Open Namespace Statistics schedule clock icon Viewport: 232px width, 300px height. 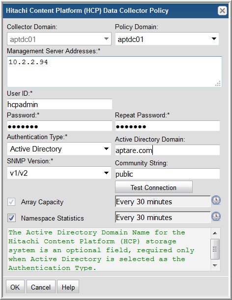pos(216,217)
